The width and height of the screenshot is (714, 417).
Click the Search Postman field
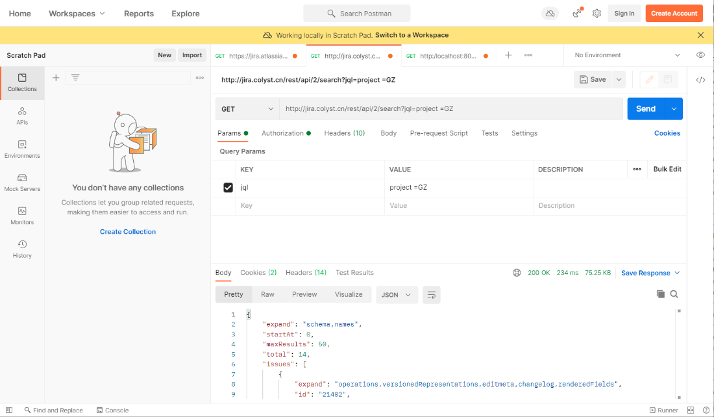(356, 14)
